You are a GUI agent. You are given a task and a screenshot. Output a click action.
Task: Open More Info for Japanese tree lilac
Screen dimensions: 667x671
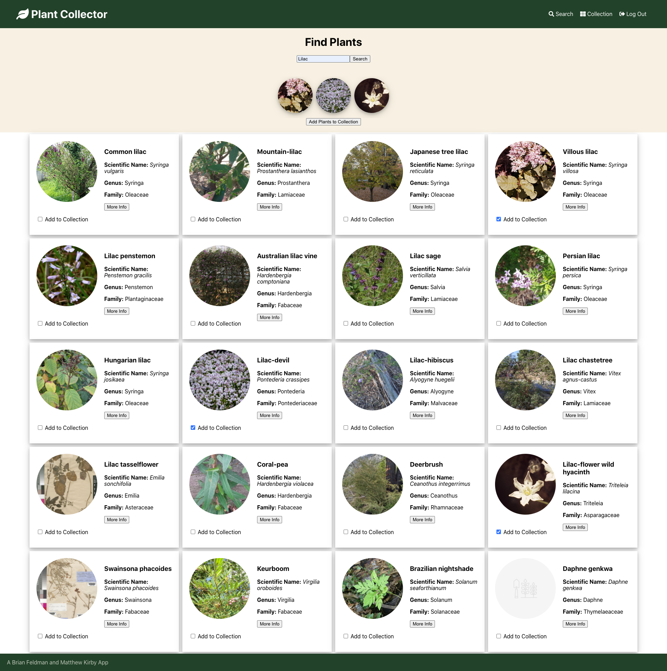[x=422, y=207]
